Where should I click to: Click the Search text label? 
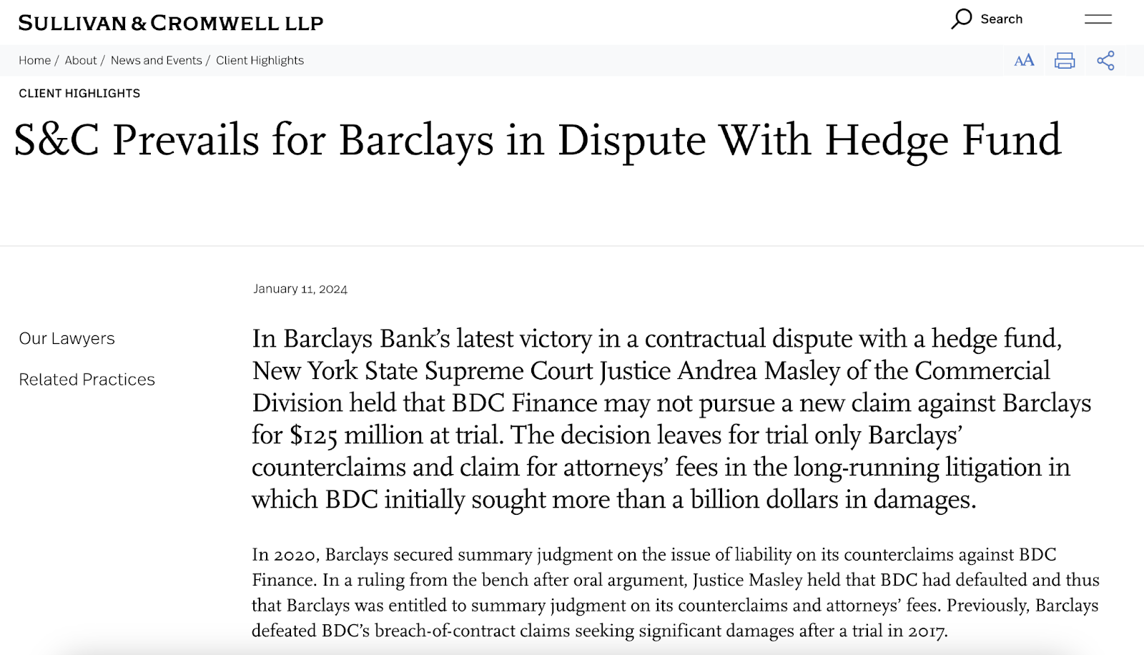tap(1001, 19)
